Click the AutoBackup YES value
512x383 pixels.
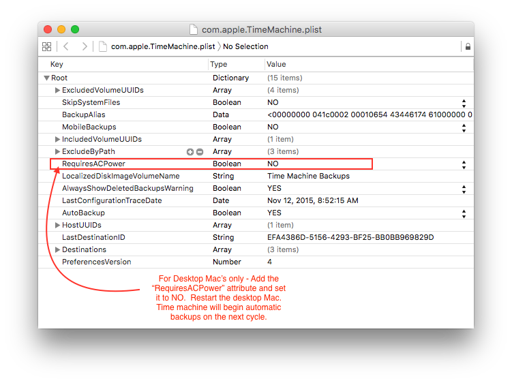pos(274,213)
